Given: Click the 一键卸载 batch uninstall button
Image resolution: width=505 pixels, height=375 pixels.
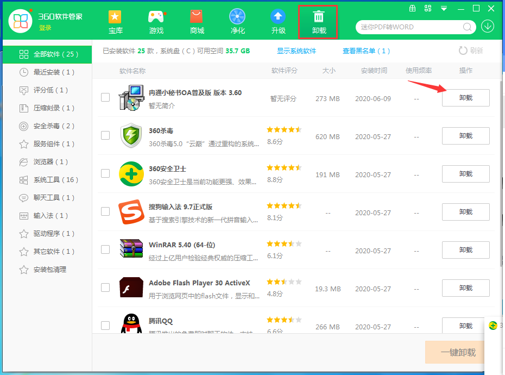Looking at the screenshot, I should point(454,352).
